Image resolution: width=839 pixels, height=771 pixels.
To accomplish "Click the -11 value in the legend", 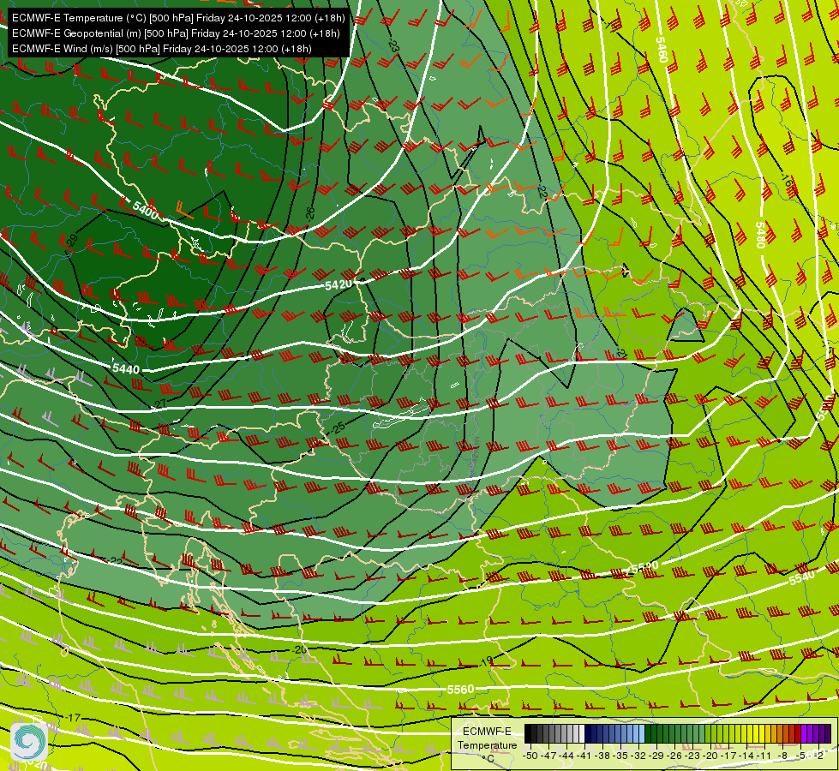I will pos(764,756).
